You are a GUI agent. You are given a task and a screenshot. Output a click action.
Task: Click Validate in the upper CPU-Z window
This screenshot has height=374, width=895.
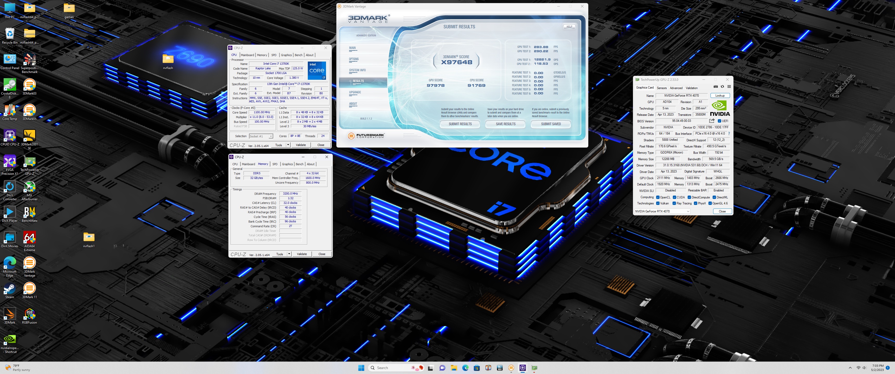(301, 145)
